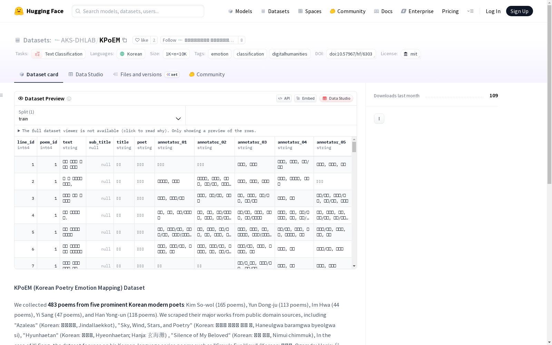Open the Enterprise page

[417, 11]
